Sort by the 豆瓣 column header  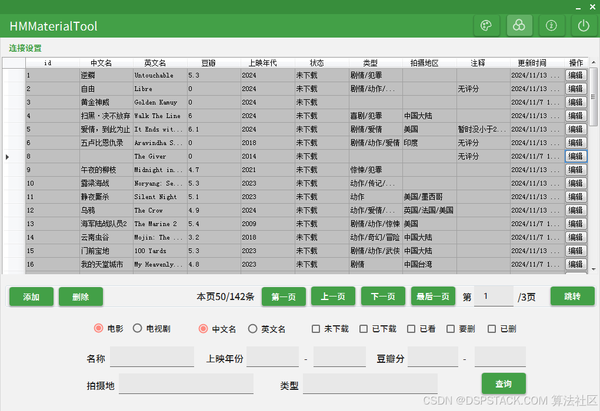click(214, 63)
